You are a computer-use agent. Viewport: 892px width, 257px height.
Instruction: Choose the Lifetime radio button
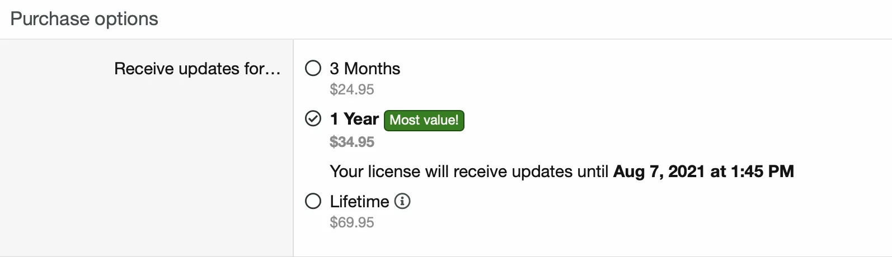(313, 201)
